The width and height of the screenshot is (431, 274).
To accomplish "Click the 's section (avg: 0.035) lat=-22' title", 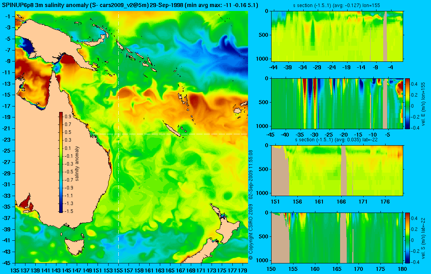I will [x=337, y=140].
